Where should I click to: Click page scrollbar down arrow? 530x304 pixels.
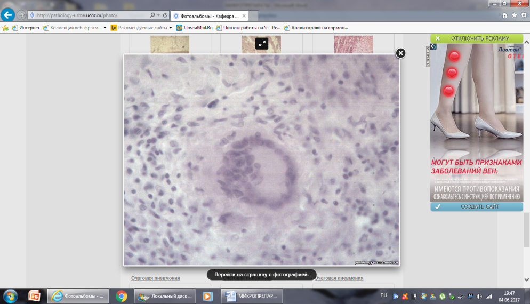coord(527,279)
